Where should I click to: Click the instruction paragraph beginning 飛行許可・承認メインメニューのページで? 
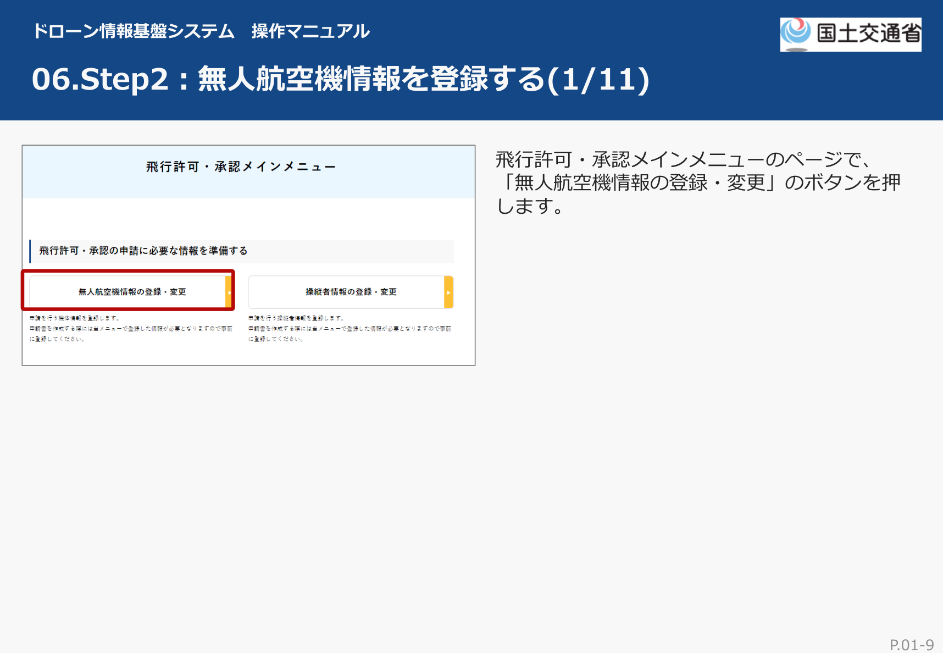[698, 182]
